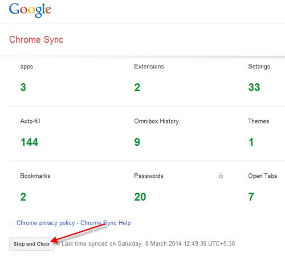Click the Stop and Clear button
285x265 pixels.
(32, 244)
